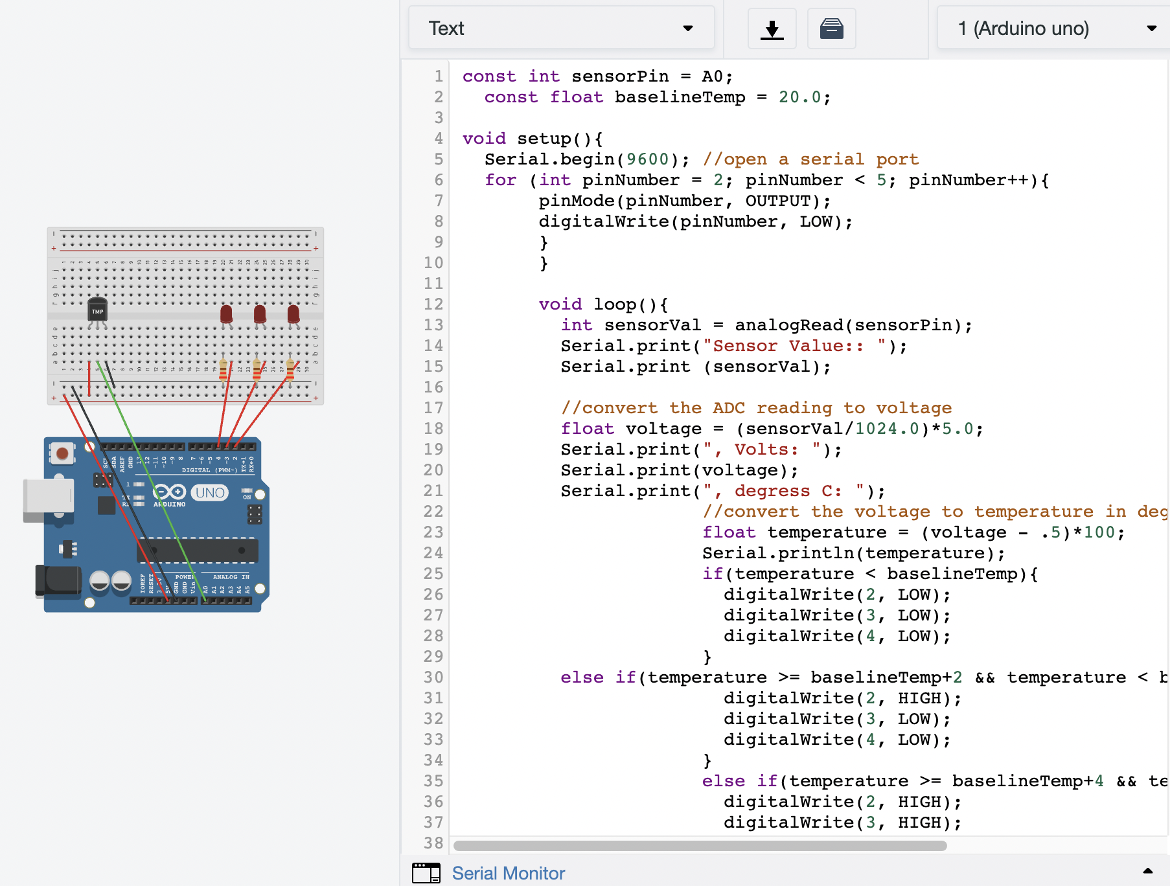Image resolution: width=1170 pixels, height=886 pixels.
Task: Click the Arduino USB port
Action: click(x=47, y=500)
